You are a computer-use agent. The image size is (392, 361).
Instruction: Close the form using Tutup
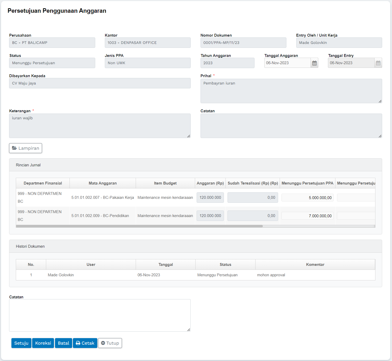110,343
